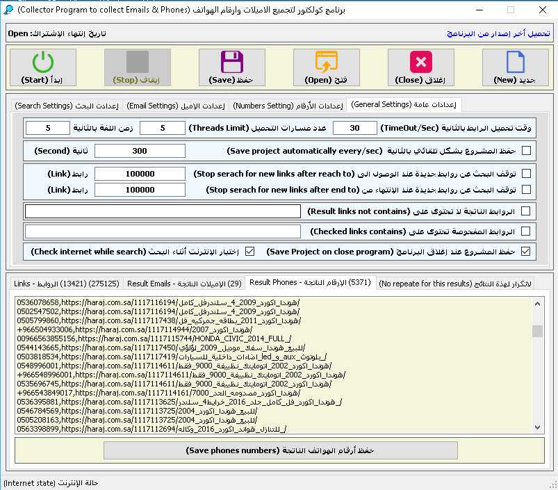Image resolution: width=558 pixels, height=490 pixels.
Task: Click the purple Save floppy disk icon
Action: tap(232, 62)
